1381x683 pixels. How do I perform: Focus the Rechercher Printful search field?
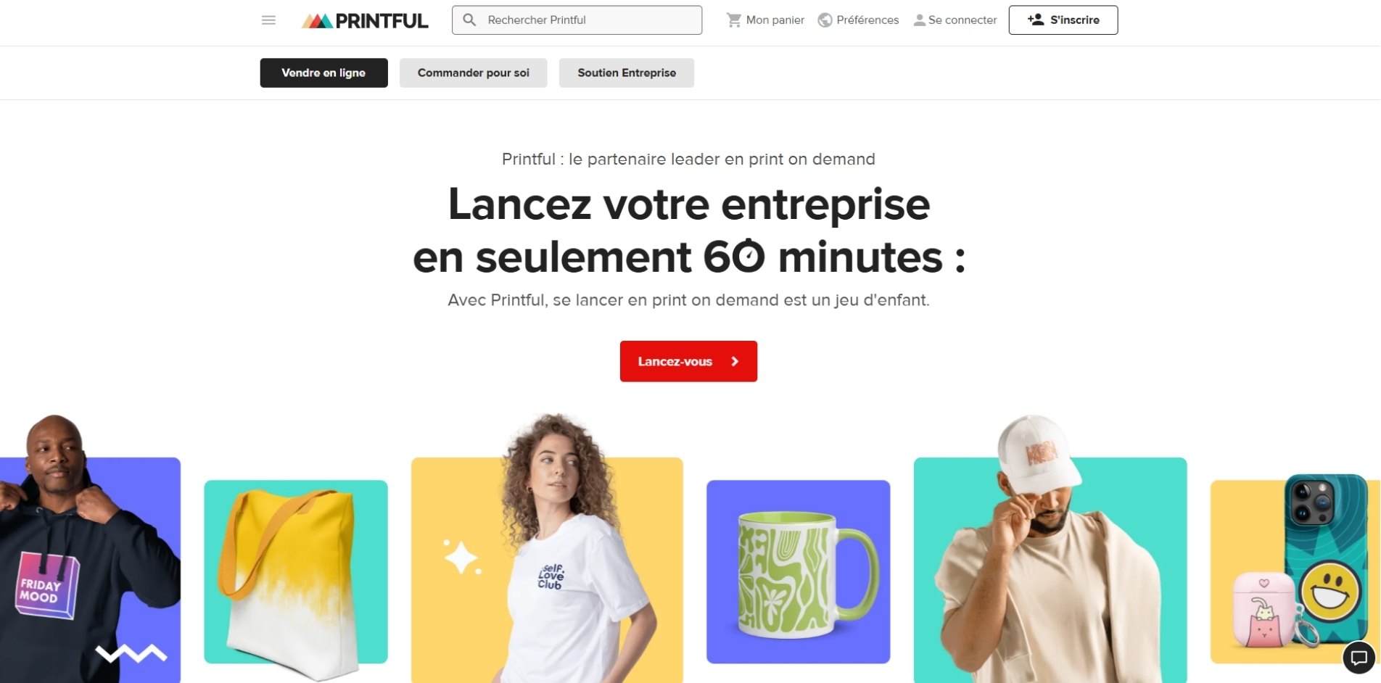pos(577,20)
